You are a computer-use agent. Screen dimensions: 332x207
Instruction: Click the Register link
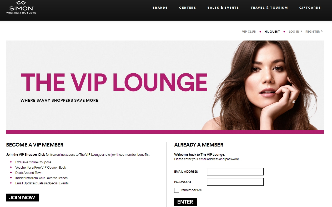[313, 32]
